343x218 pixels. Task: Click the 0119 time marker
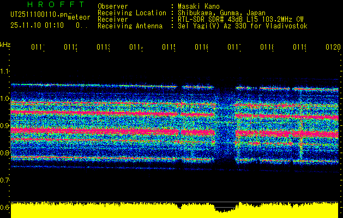pyautogui.click(x=300, y=47)
